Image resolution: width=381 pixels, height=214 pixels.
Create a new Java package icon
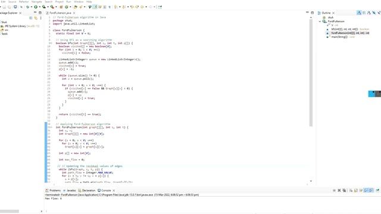coord(61,7)
